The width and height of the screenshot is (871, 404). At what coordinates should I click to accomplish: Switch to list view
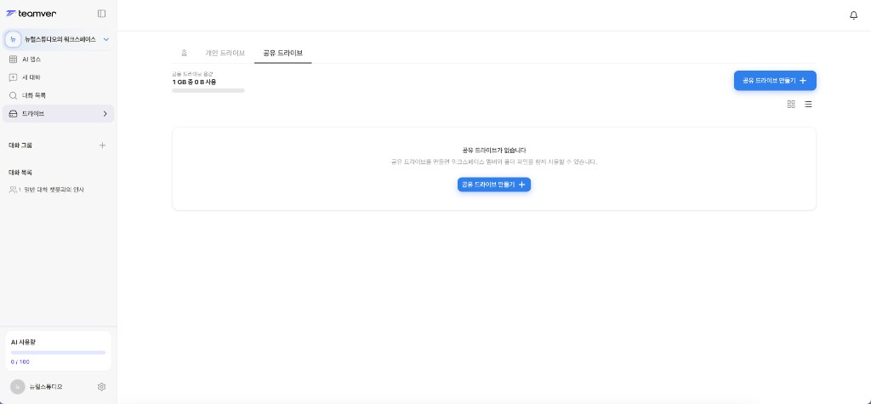click(x=808, y=104)
